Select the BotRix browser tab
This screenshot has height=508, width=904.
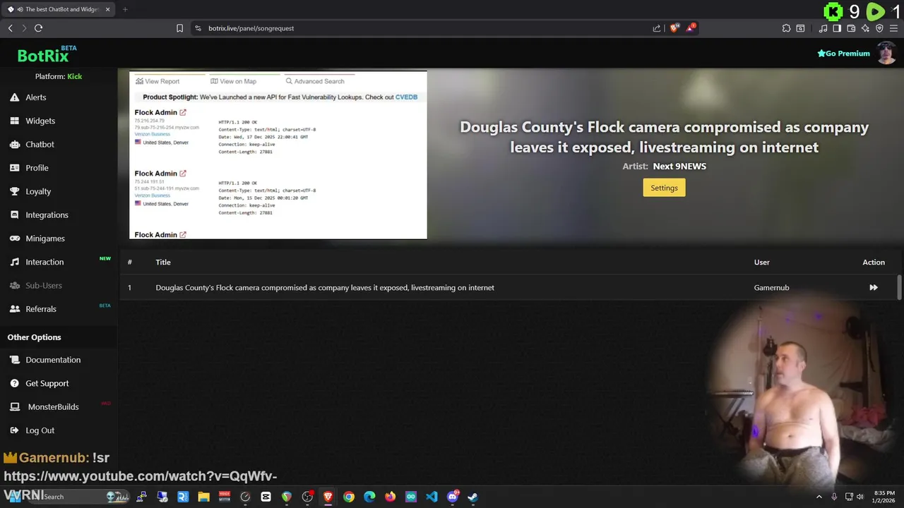(x=59, y=9)
